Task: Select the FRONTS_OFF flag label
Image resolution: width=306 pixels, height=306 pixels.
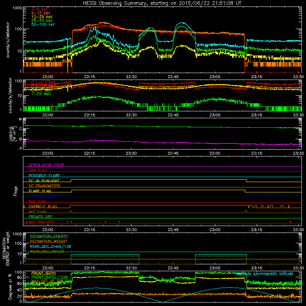Action: pos(41,217)
